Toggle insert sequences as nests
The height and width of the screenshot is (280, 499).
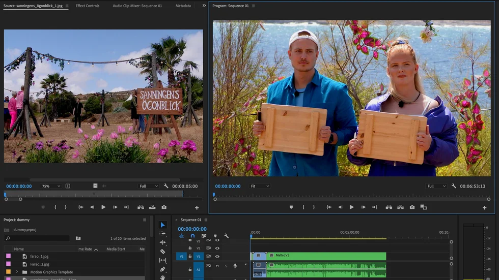(x=181, y=236)
